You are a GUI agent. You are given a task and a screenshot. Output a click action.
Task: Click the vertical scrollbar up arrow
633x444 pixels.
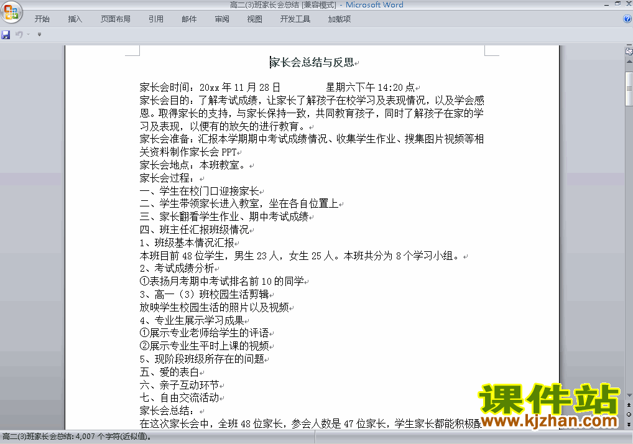(x=629, y=62)
